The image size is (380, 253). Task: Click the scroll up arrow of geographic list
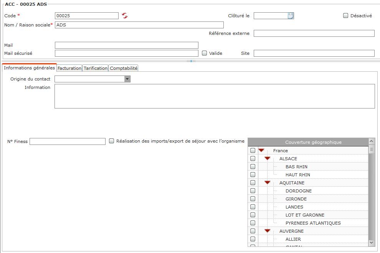[371, 141]
